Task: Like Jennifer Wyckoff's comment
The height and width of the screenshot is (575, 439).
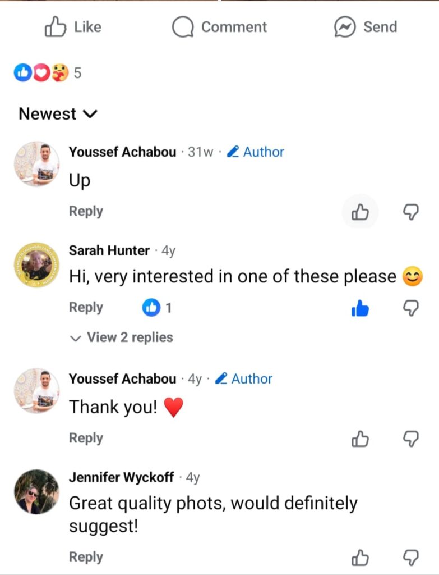Action: click(x=360, y=558)
